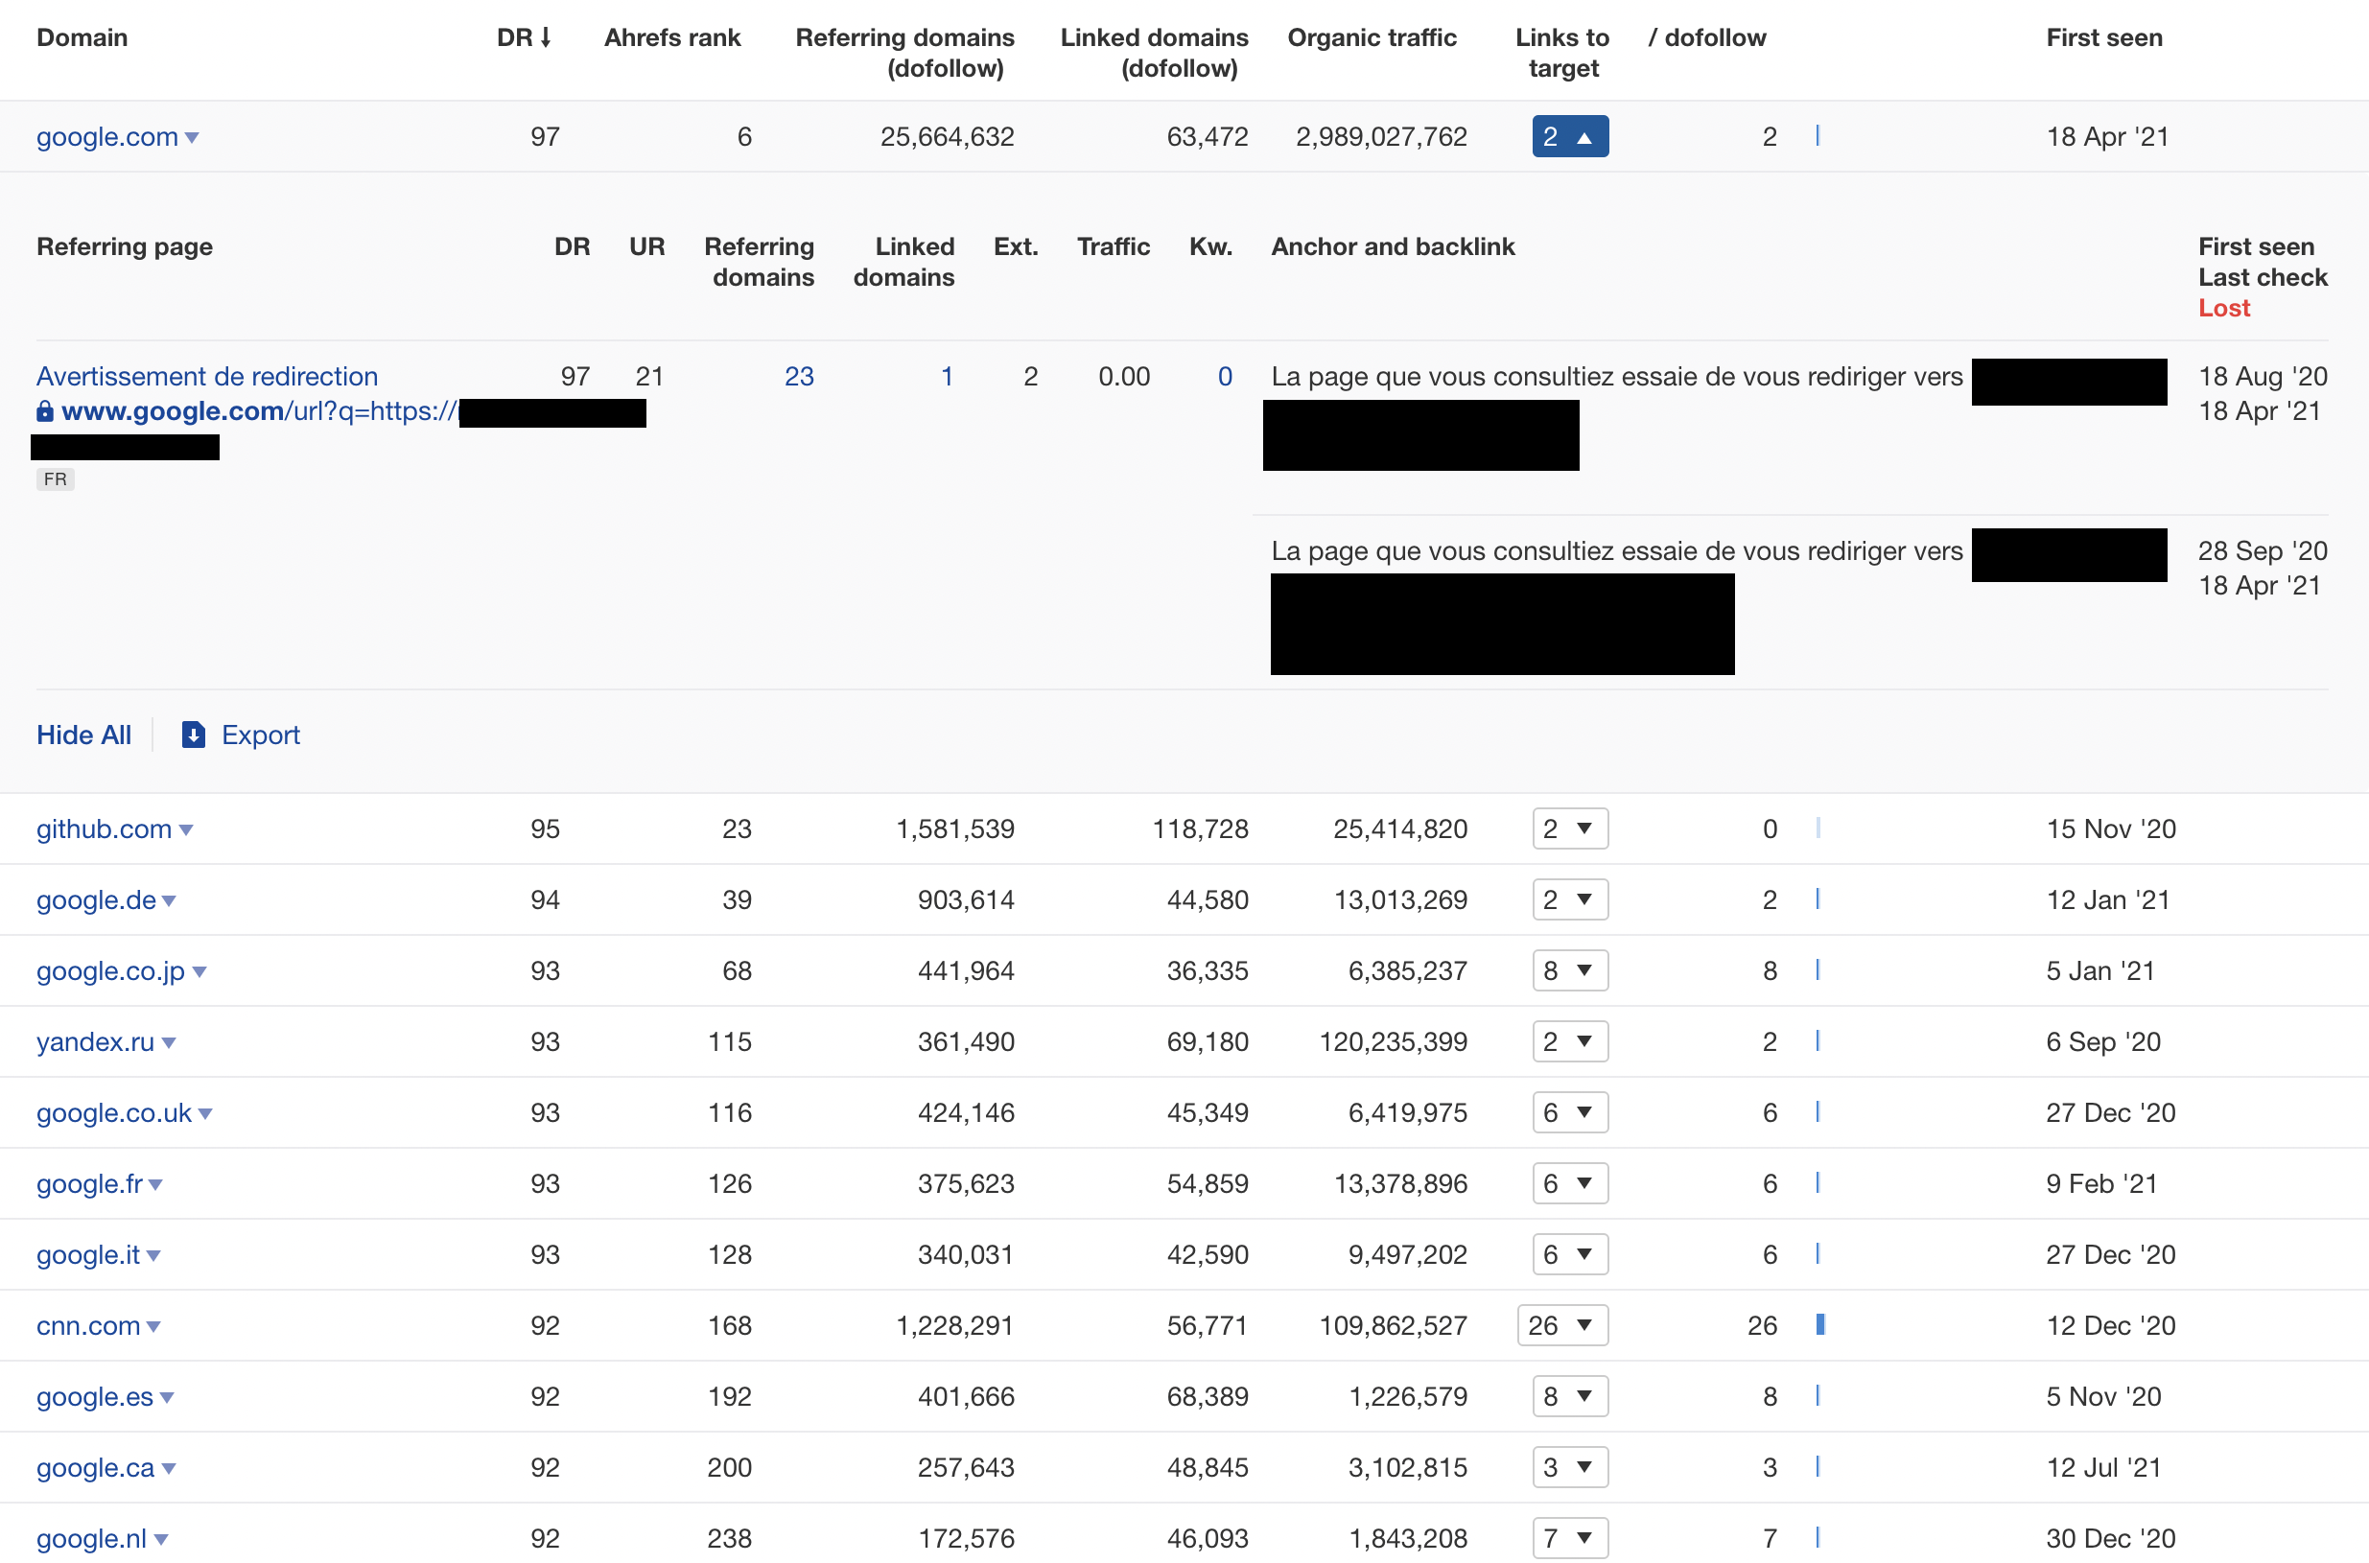Expand github.com links to target dropdown
2369x1563 pixels.
(1569, 828)
